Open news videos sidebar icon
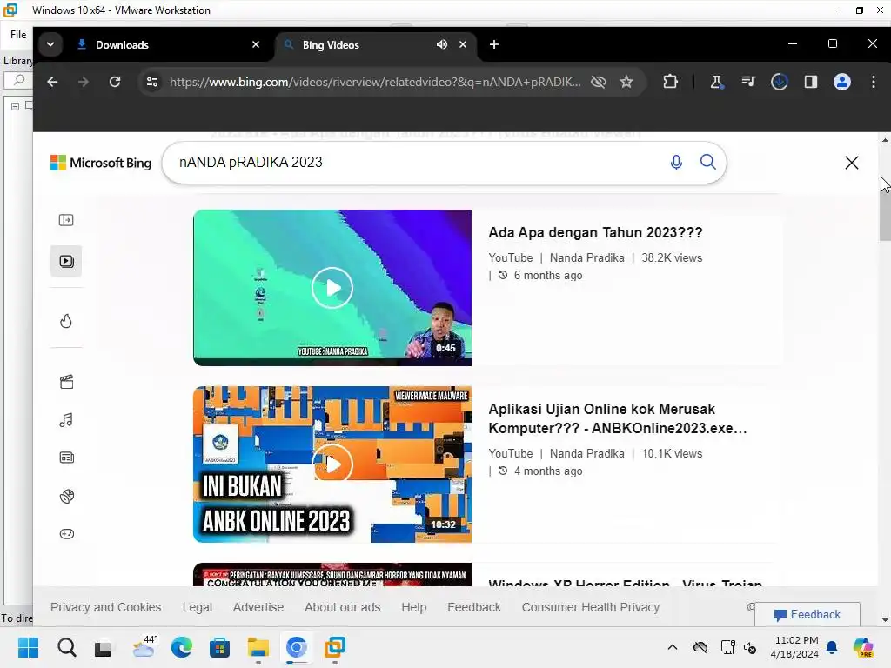 click(x=66, y=458)
